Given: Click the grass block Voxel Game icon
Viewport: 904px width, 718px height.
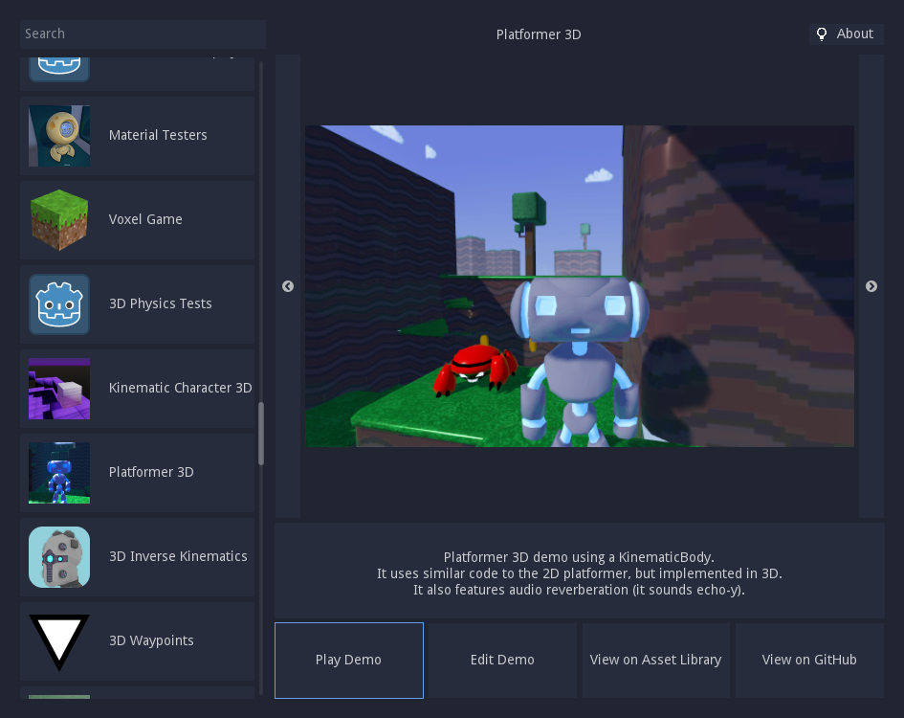Looking at the screenshot, I should pos(59,219).
